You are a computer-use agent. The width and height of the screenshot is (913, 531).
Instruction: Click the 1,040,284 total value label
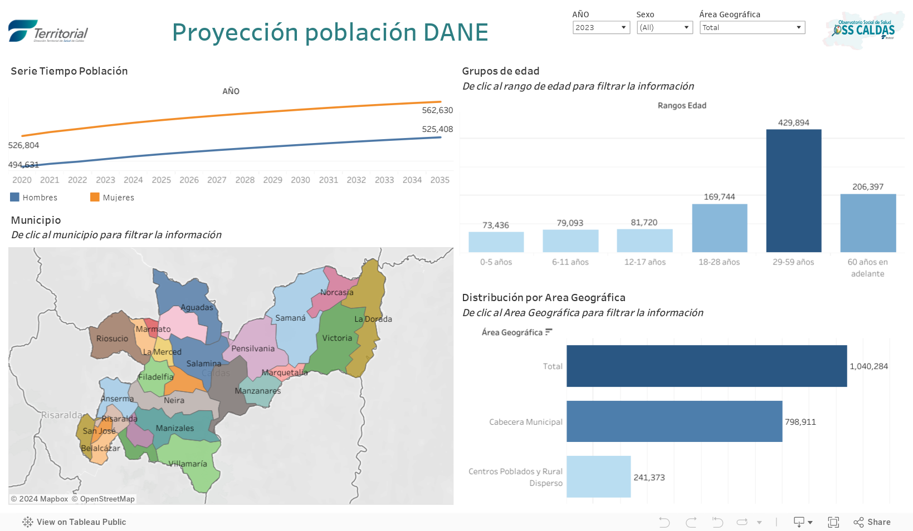[x=868, y=366]
